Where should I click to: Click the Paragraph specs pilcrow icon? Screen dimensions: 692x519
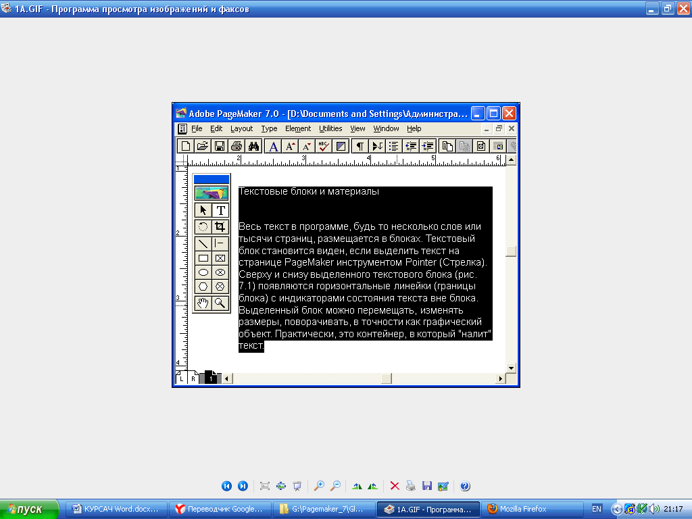coord(360,146)
